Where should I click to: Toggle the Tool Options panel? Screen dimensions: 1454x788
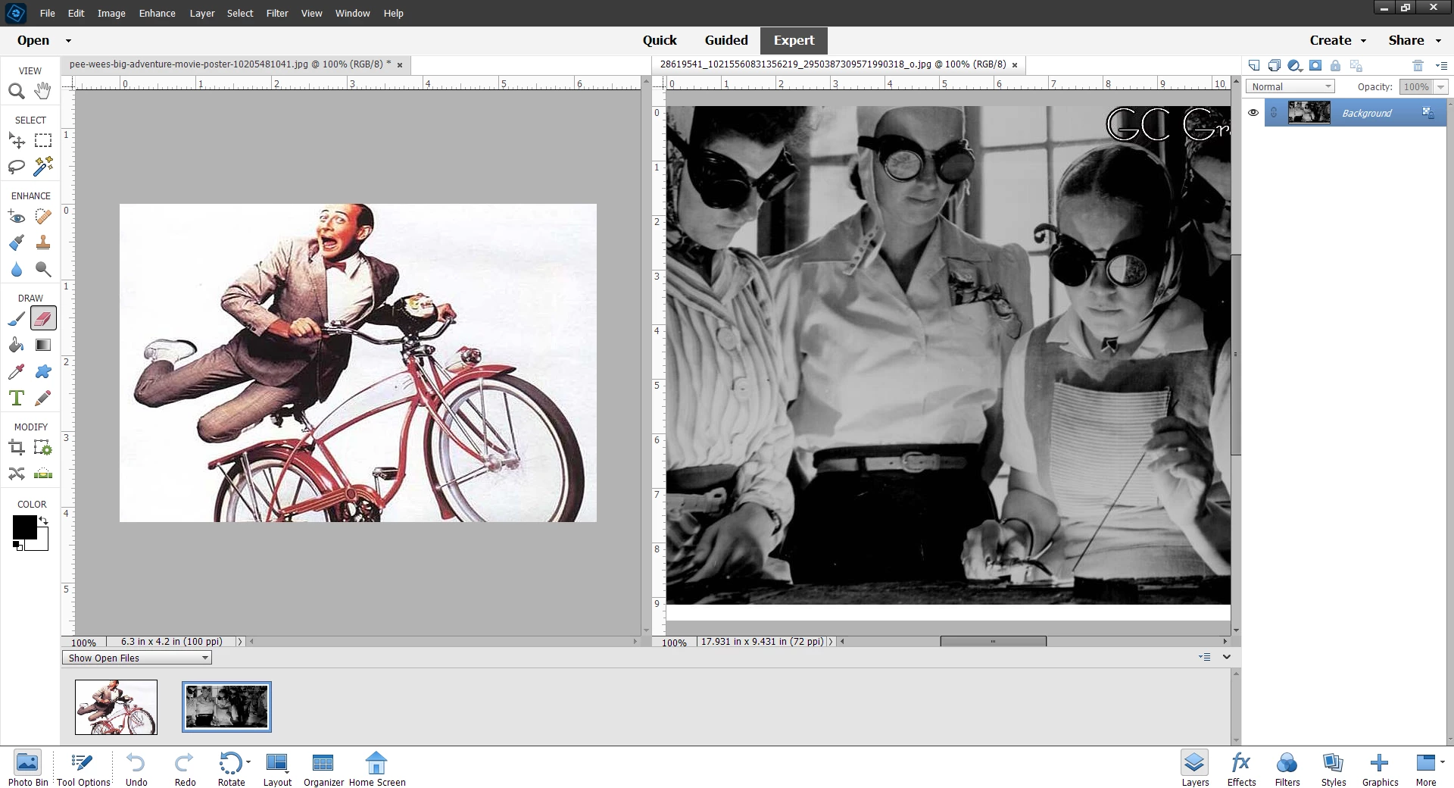coord(83,769)
